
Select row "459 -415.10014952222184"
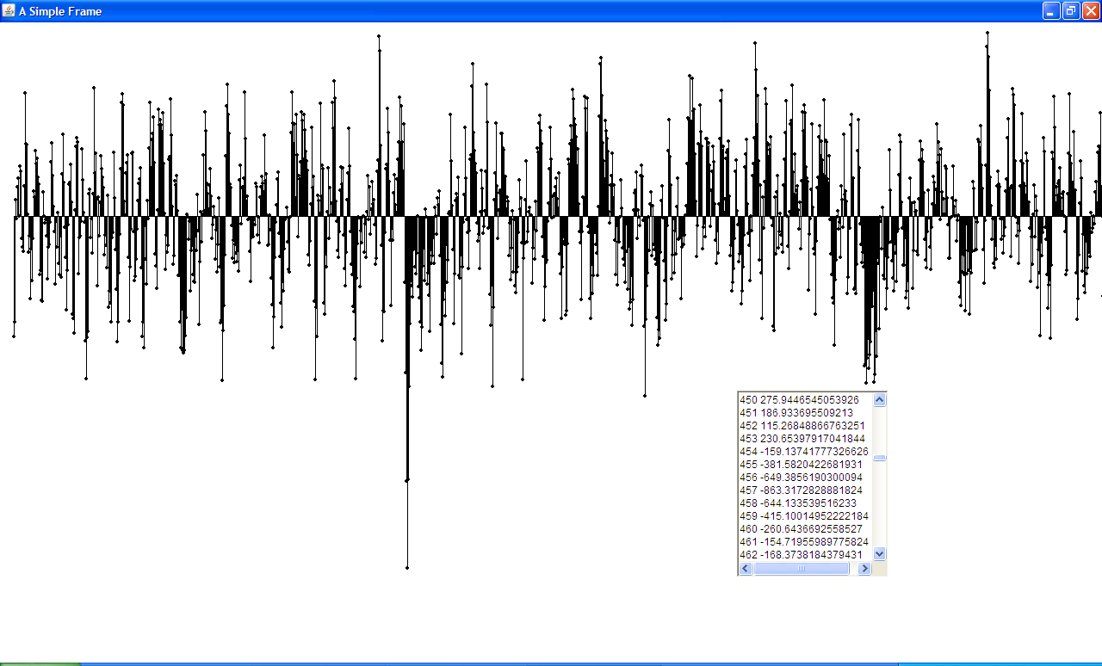click(806, 516)
